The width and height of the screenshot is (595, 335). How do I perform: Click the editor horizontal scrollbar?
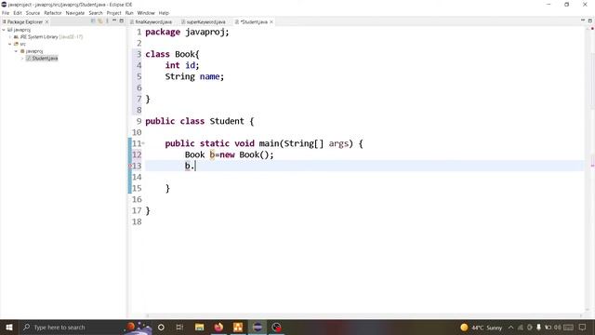point(364,315)
